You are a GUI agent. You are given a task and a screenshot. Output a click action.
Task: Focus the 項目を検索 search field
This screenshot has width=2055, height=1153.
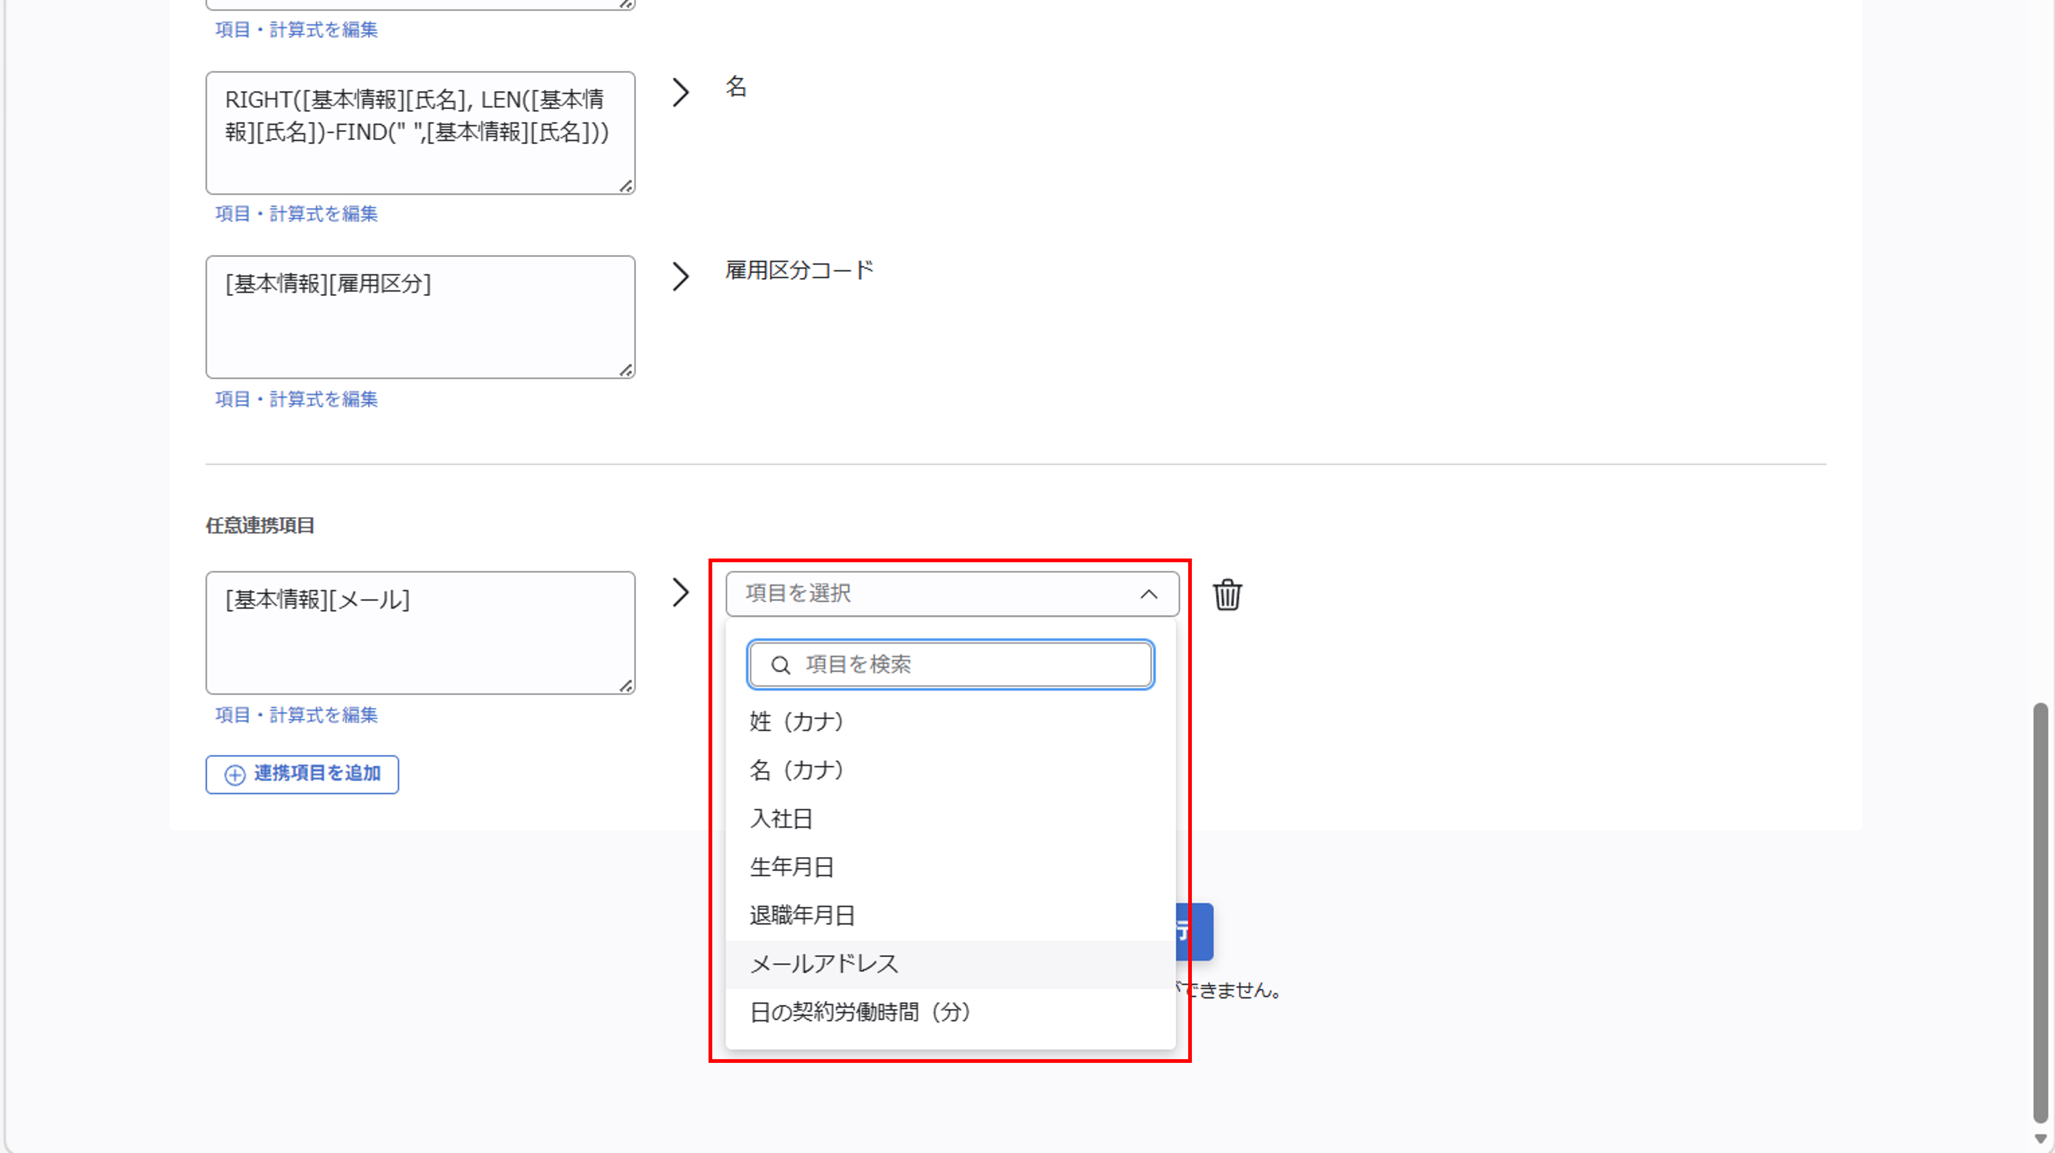click(x=951, y=665)
